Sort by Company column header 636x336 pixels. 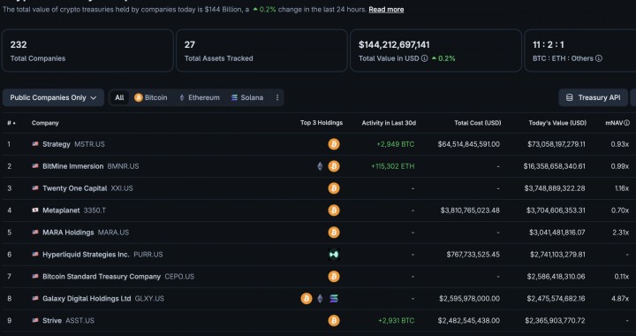tap(45, 123)
